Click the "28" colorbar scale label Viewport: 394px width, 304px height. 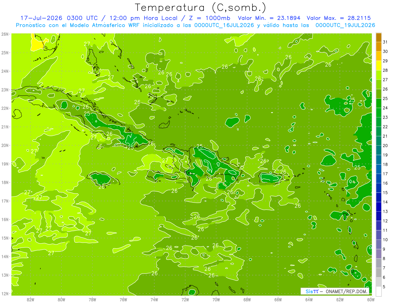(385, 70)
